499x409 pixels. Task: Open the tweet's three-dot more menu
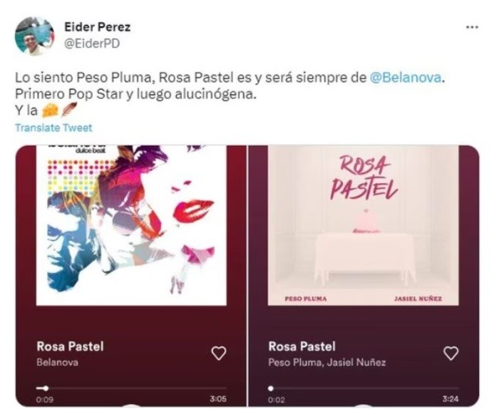click(472, 27)
